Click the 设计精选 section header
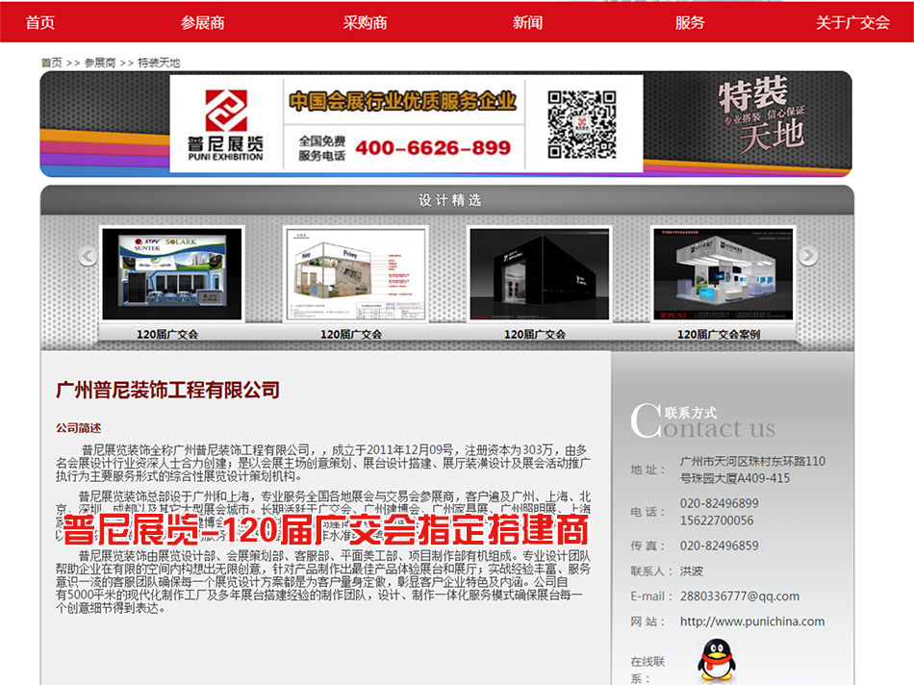 tap(449, 200)
